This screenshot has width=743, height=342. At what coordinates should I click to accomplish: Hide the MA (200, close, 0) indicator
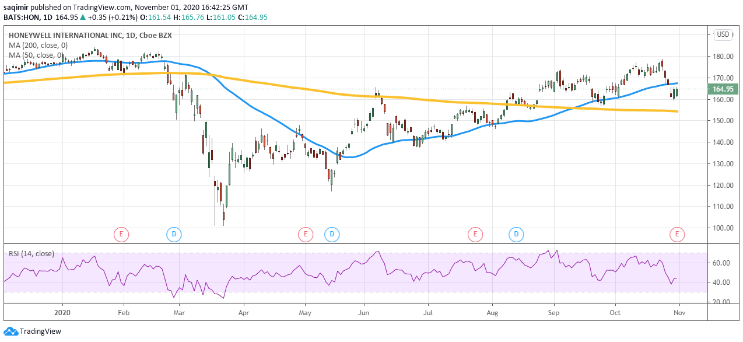(x=38, y=46)
